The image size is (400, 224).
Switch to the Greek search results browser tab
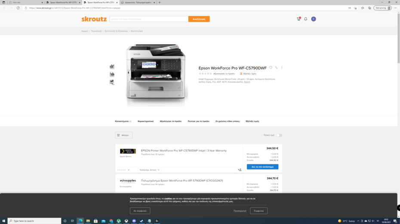click(138, 2)
